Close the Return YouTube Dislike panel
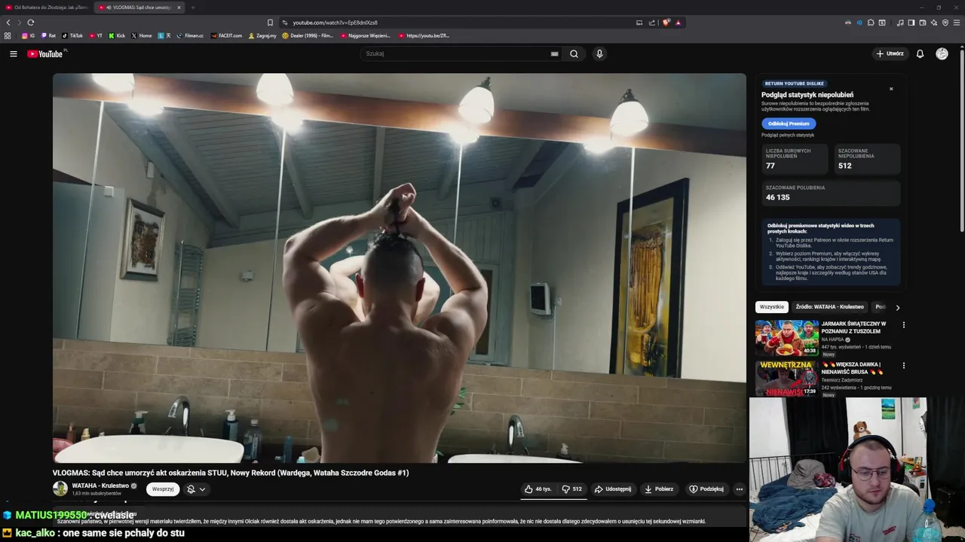 point(890,89)
